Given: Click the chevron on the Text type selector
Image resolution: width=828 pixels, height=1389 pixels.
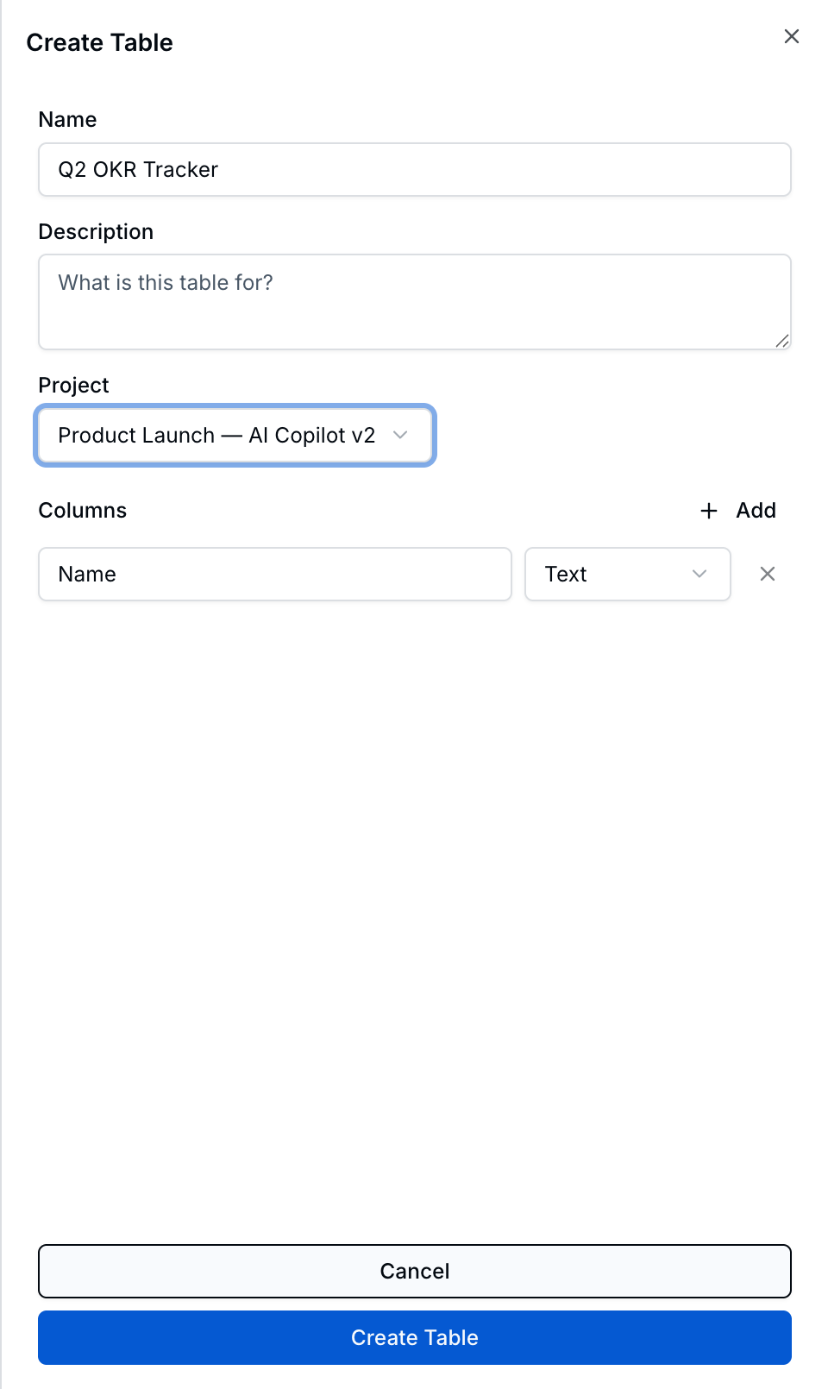Looking at the screenshot, I should (699, 574).
